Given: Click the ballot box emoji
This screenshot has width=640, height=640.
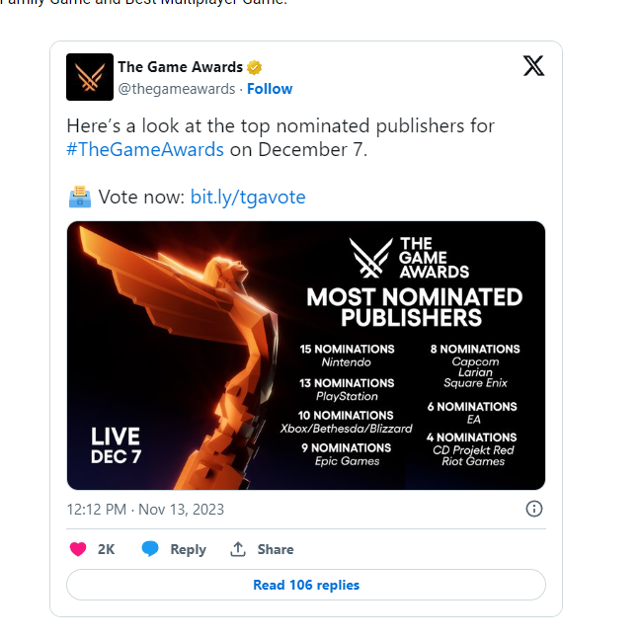Looking at the screenshot, I should pos(80,197).
